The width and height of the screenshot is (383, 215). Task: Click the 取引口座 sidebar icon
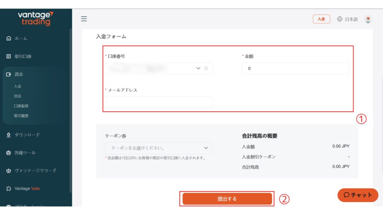tap(9, 56)
